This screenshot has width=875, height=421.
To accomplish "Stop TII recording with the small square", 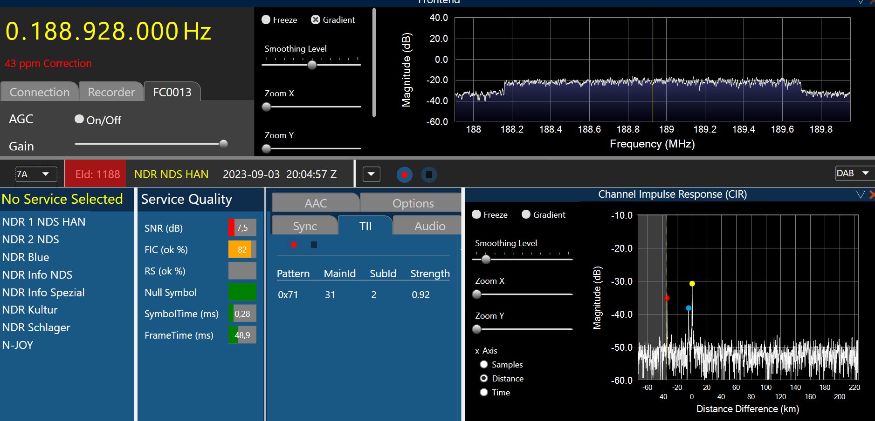I will (314, 245).
